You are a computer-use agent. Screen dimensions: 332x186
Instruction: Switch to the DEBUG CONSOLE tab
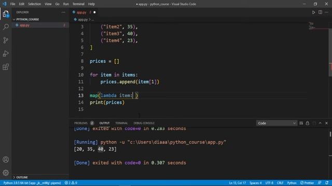point(144,123)
